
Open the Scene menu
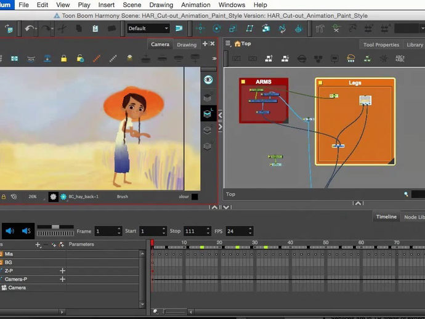point(132,5)
